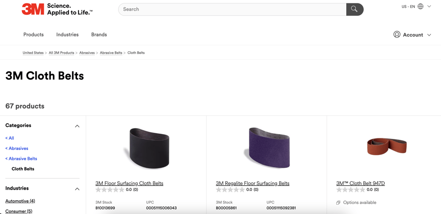Viewport: 441px width, 214px height.
Task: Filter by Consumer (5) industry
Action: (19, 211)
